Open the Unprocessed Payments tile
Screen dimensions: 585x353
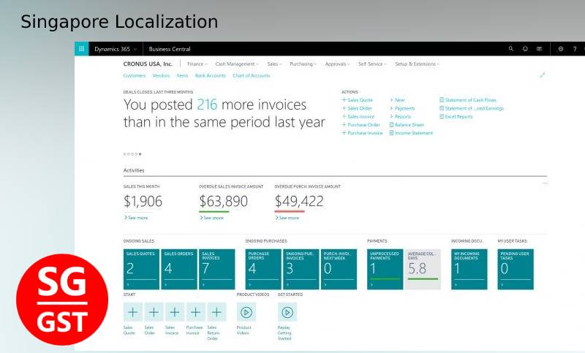click(385, 269)
